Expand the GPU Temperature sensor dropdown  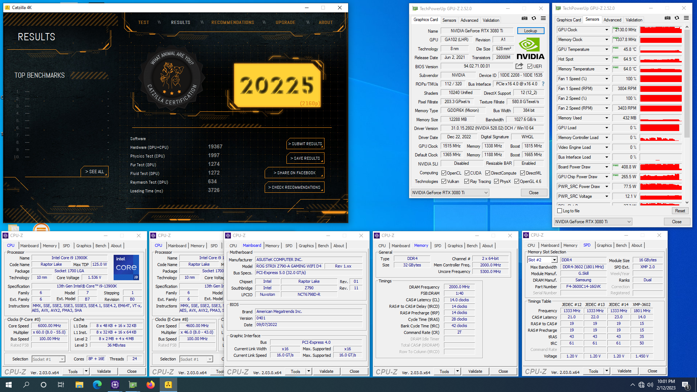tap(606, 49)
